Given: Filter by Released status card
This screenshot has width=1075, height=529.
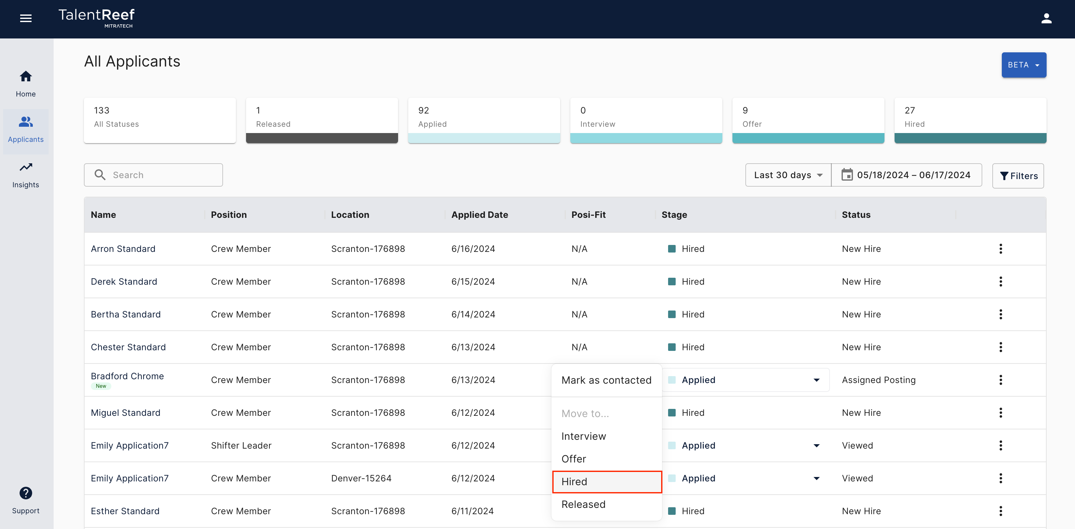Looking at the screenshot, I should (x=322, y=120).
